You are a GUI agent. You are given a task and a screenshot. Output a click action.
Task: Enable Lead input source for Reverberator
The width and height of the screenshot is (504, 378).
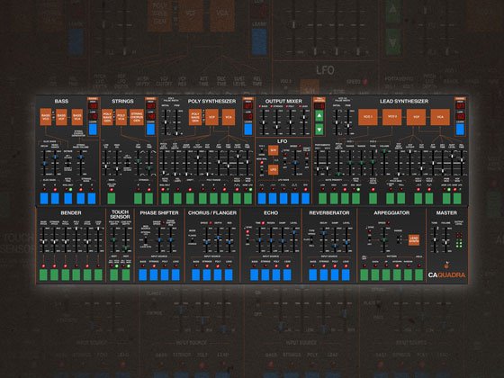tap(346, 275)
